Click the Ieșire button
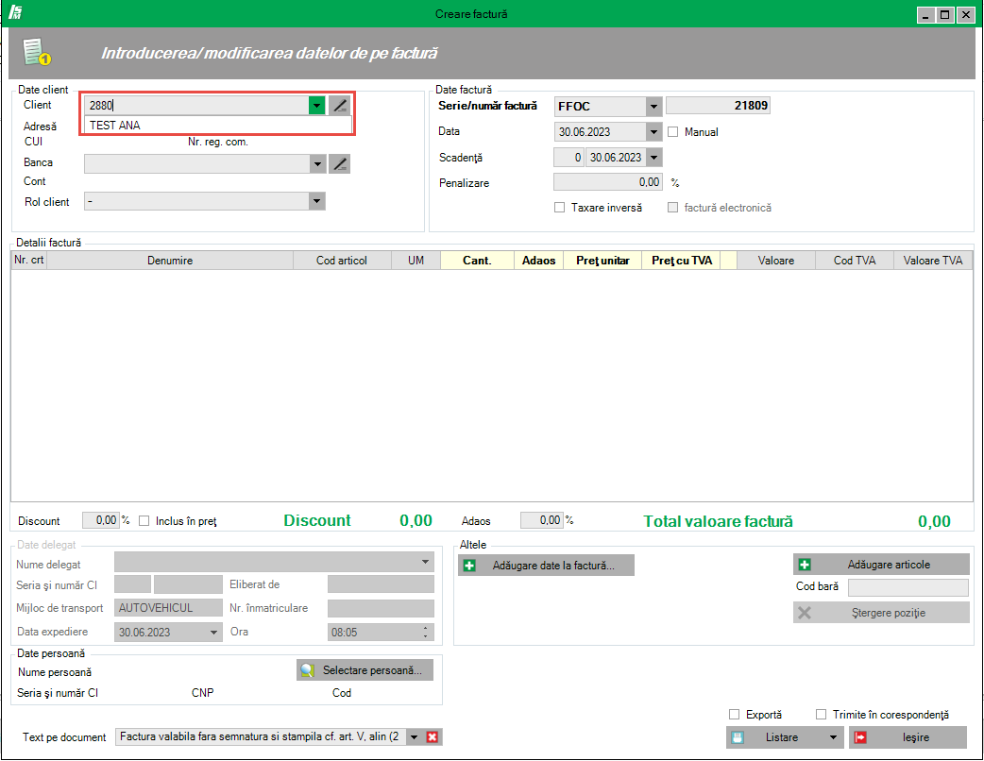The image size is (984, 761). point(908,737)
